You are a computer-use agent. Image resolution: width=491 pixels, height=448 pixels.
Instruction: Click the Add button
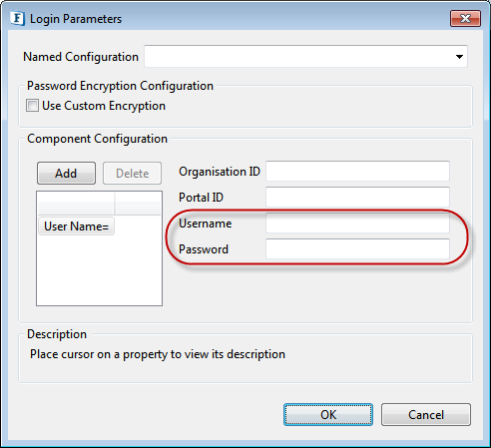coord(66,174)
